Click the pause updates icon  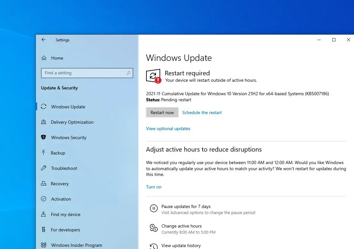point(154,208)
